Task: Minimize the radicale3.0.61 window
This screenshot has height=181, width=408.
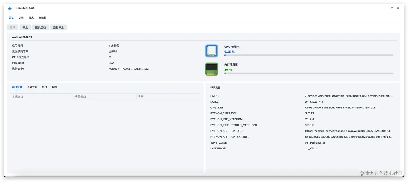Action: pos(385,8)
